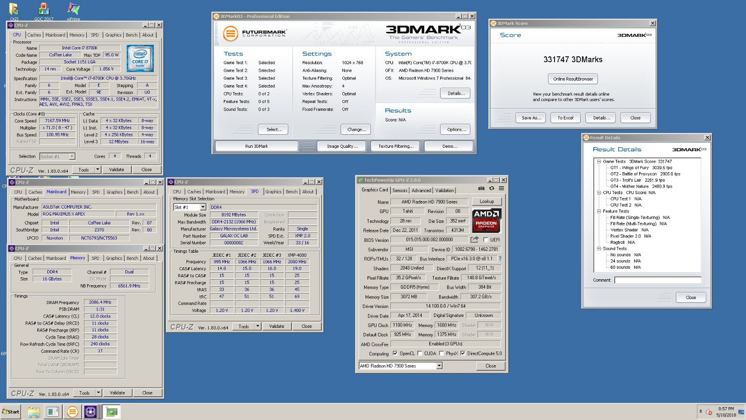Click the GPU-Z refresh icon
The width and height of the screenshot is (746, 420).
tap(491, 189)
